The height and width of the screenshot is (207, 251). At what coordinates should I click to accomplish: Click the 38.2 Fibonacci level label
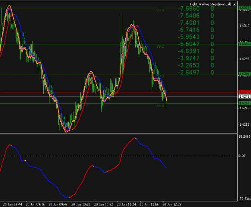(x=159, y=46)
